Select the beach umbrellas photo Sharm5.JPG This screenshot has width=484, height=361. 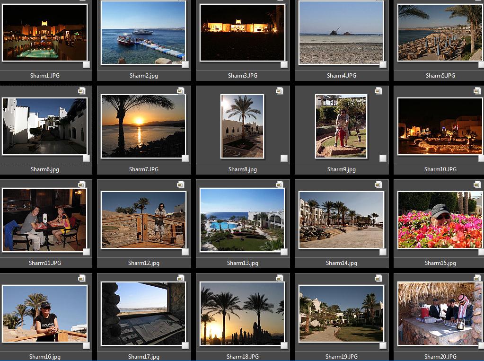coord(440,33)
